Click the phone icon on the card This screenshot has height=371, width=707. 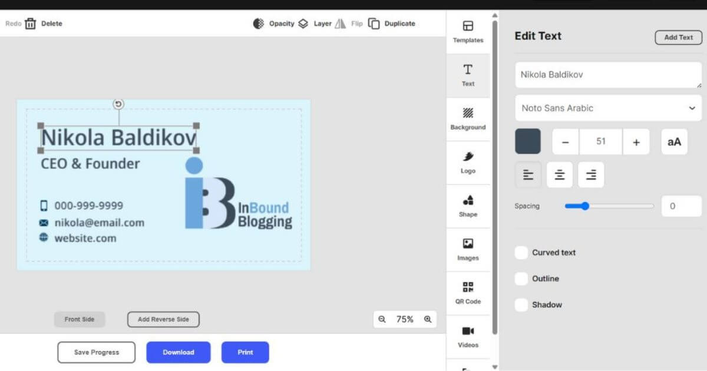[44, 206]
